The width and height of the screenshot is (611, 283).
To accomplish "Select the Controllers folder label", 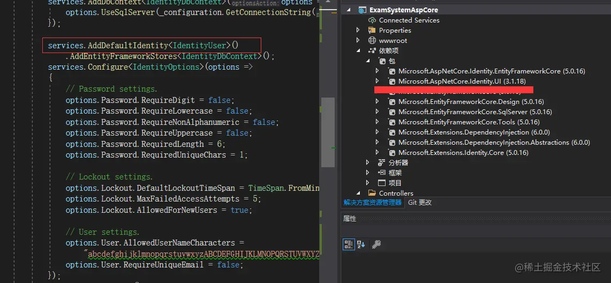I will coord(396,193).
